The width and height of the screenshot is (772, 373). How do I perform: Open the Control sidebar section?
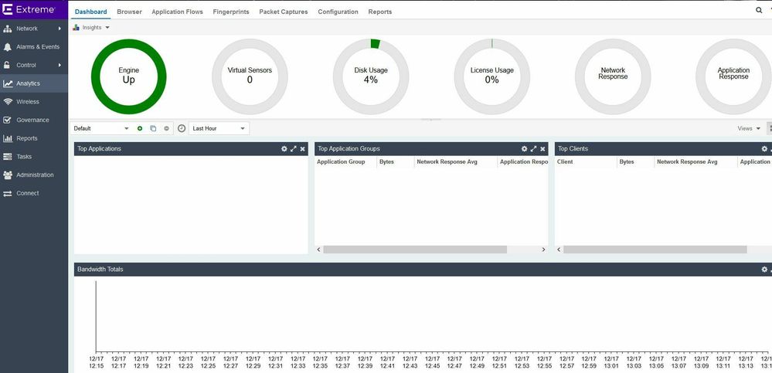pyautogui.click(x=34, y=65)
